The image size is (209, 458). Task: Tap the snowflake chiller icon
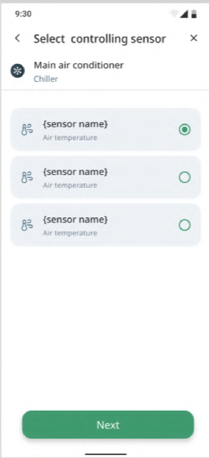(18, 71)
